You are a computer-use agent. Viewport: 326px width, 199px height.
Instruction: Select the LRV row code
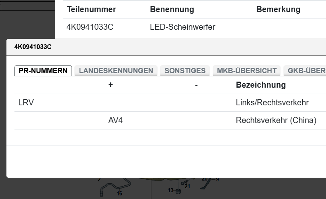26,103
